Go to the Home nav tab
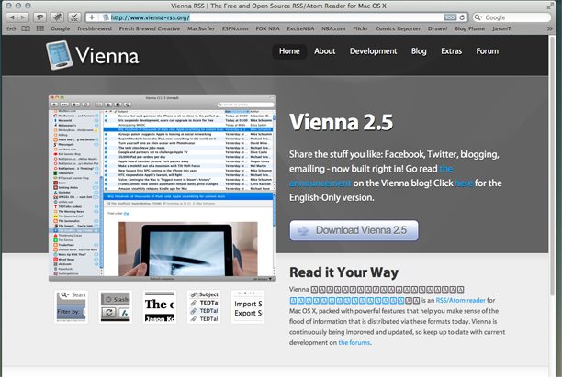This screenshot has height=377, width=562. click(x=289, y=51)
